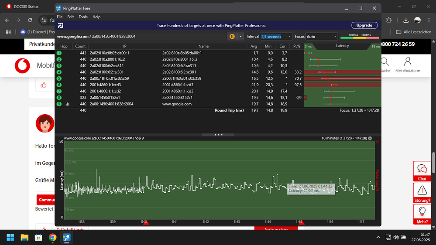Select hop 7 green circle icon
Screen dimensions: 436x245
tap(59, 91)
